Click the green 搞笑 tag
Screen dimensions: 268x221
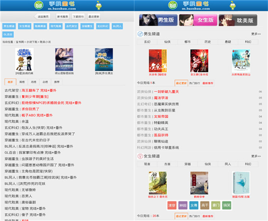tap(226, 205)
